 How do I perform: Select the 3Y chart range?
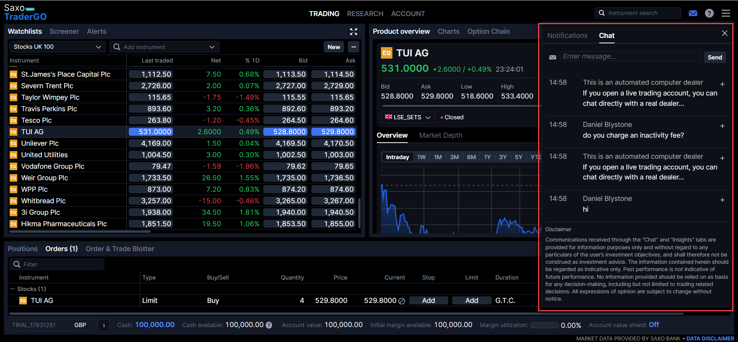(503, 157)
